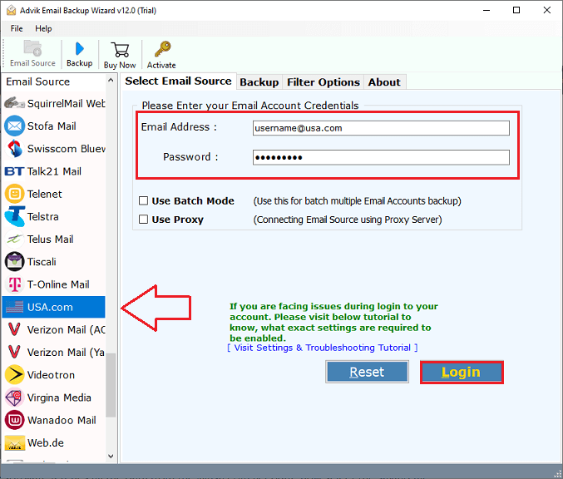Switch to the About tab
Image resolution: width=563 pixels, height=479 pixels.
[384, 82]
